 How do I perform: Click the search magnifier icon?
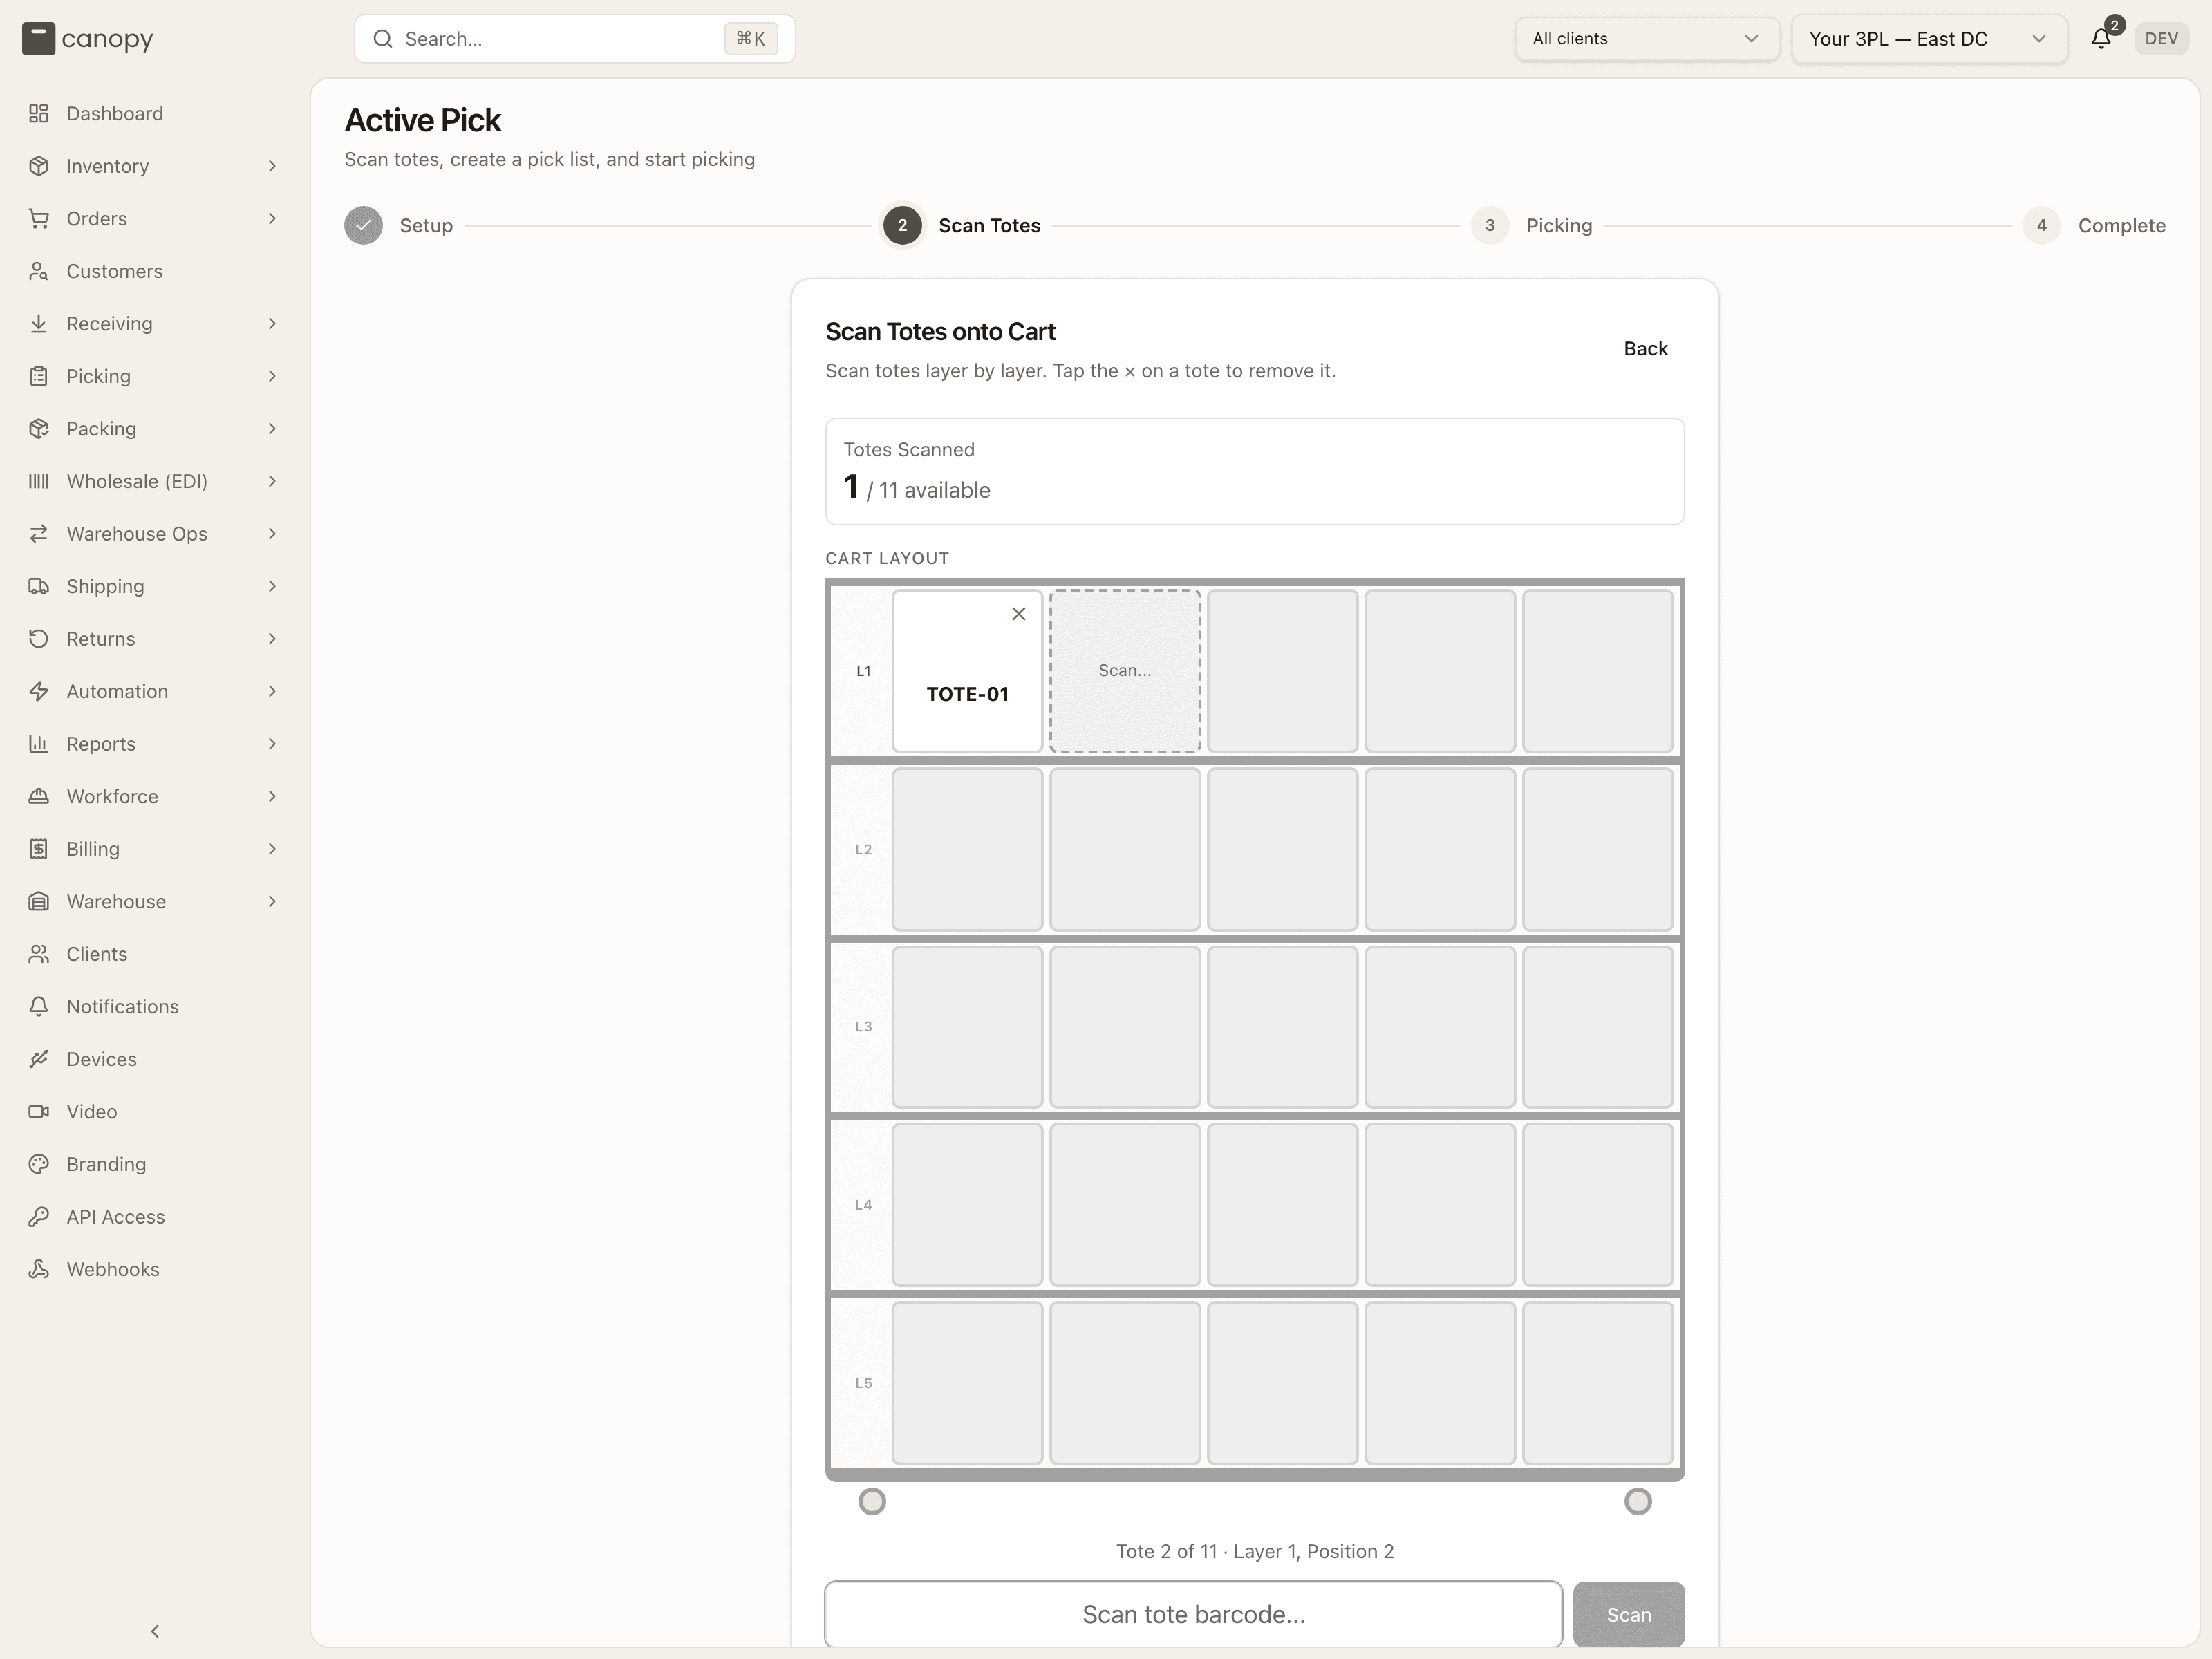pyautogui.click(x=383, y=39)
